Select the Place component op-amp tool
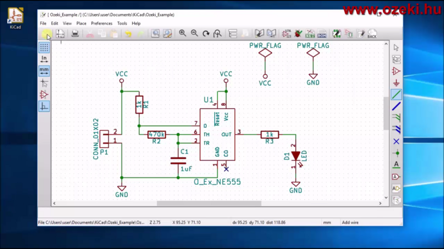The image size is (444, 249). (396, 71)
